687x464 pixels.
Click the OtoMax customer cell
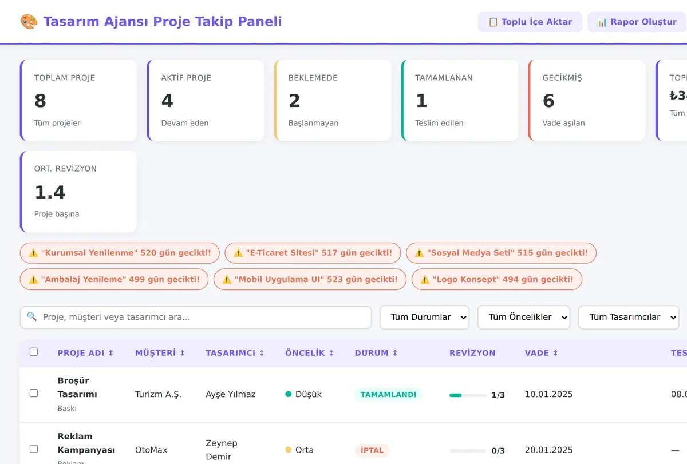151,450
